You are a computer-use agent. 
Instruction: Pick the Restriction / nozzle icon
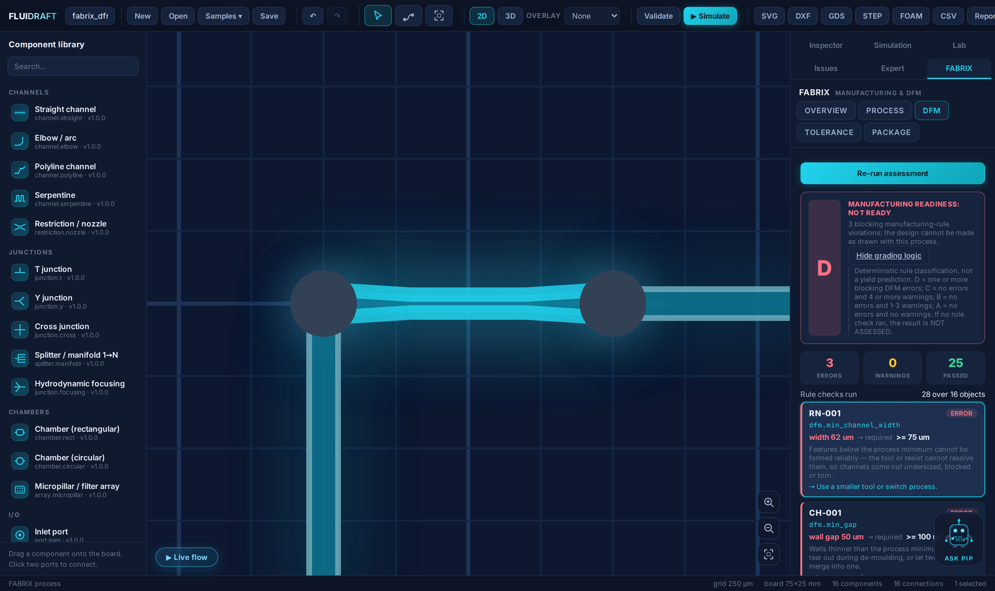point(20,227)
